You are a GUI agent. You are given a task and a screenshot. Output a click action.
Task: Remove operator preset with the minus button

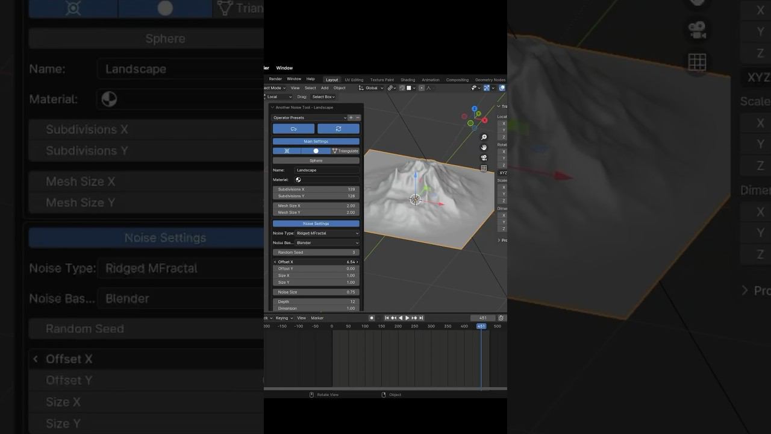[358, 118]
